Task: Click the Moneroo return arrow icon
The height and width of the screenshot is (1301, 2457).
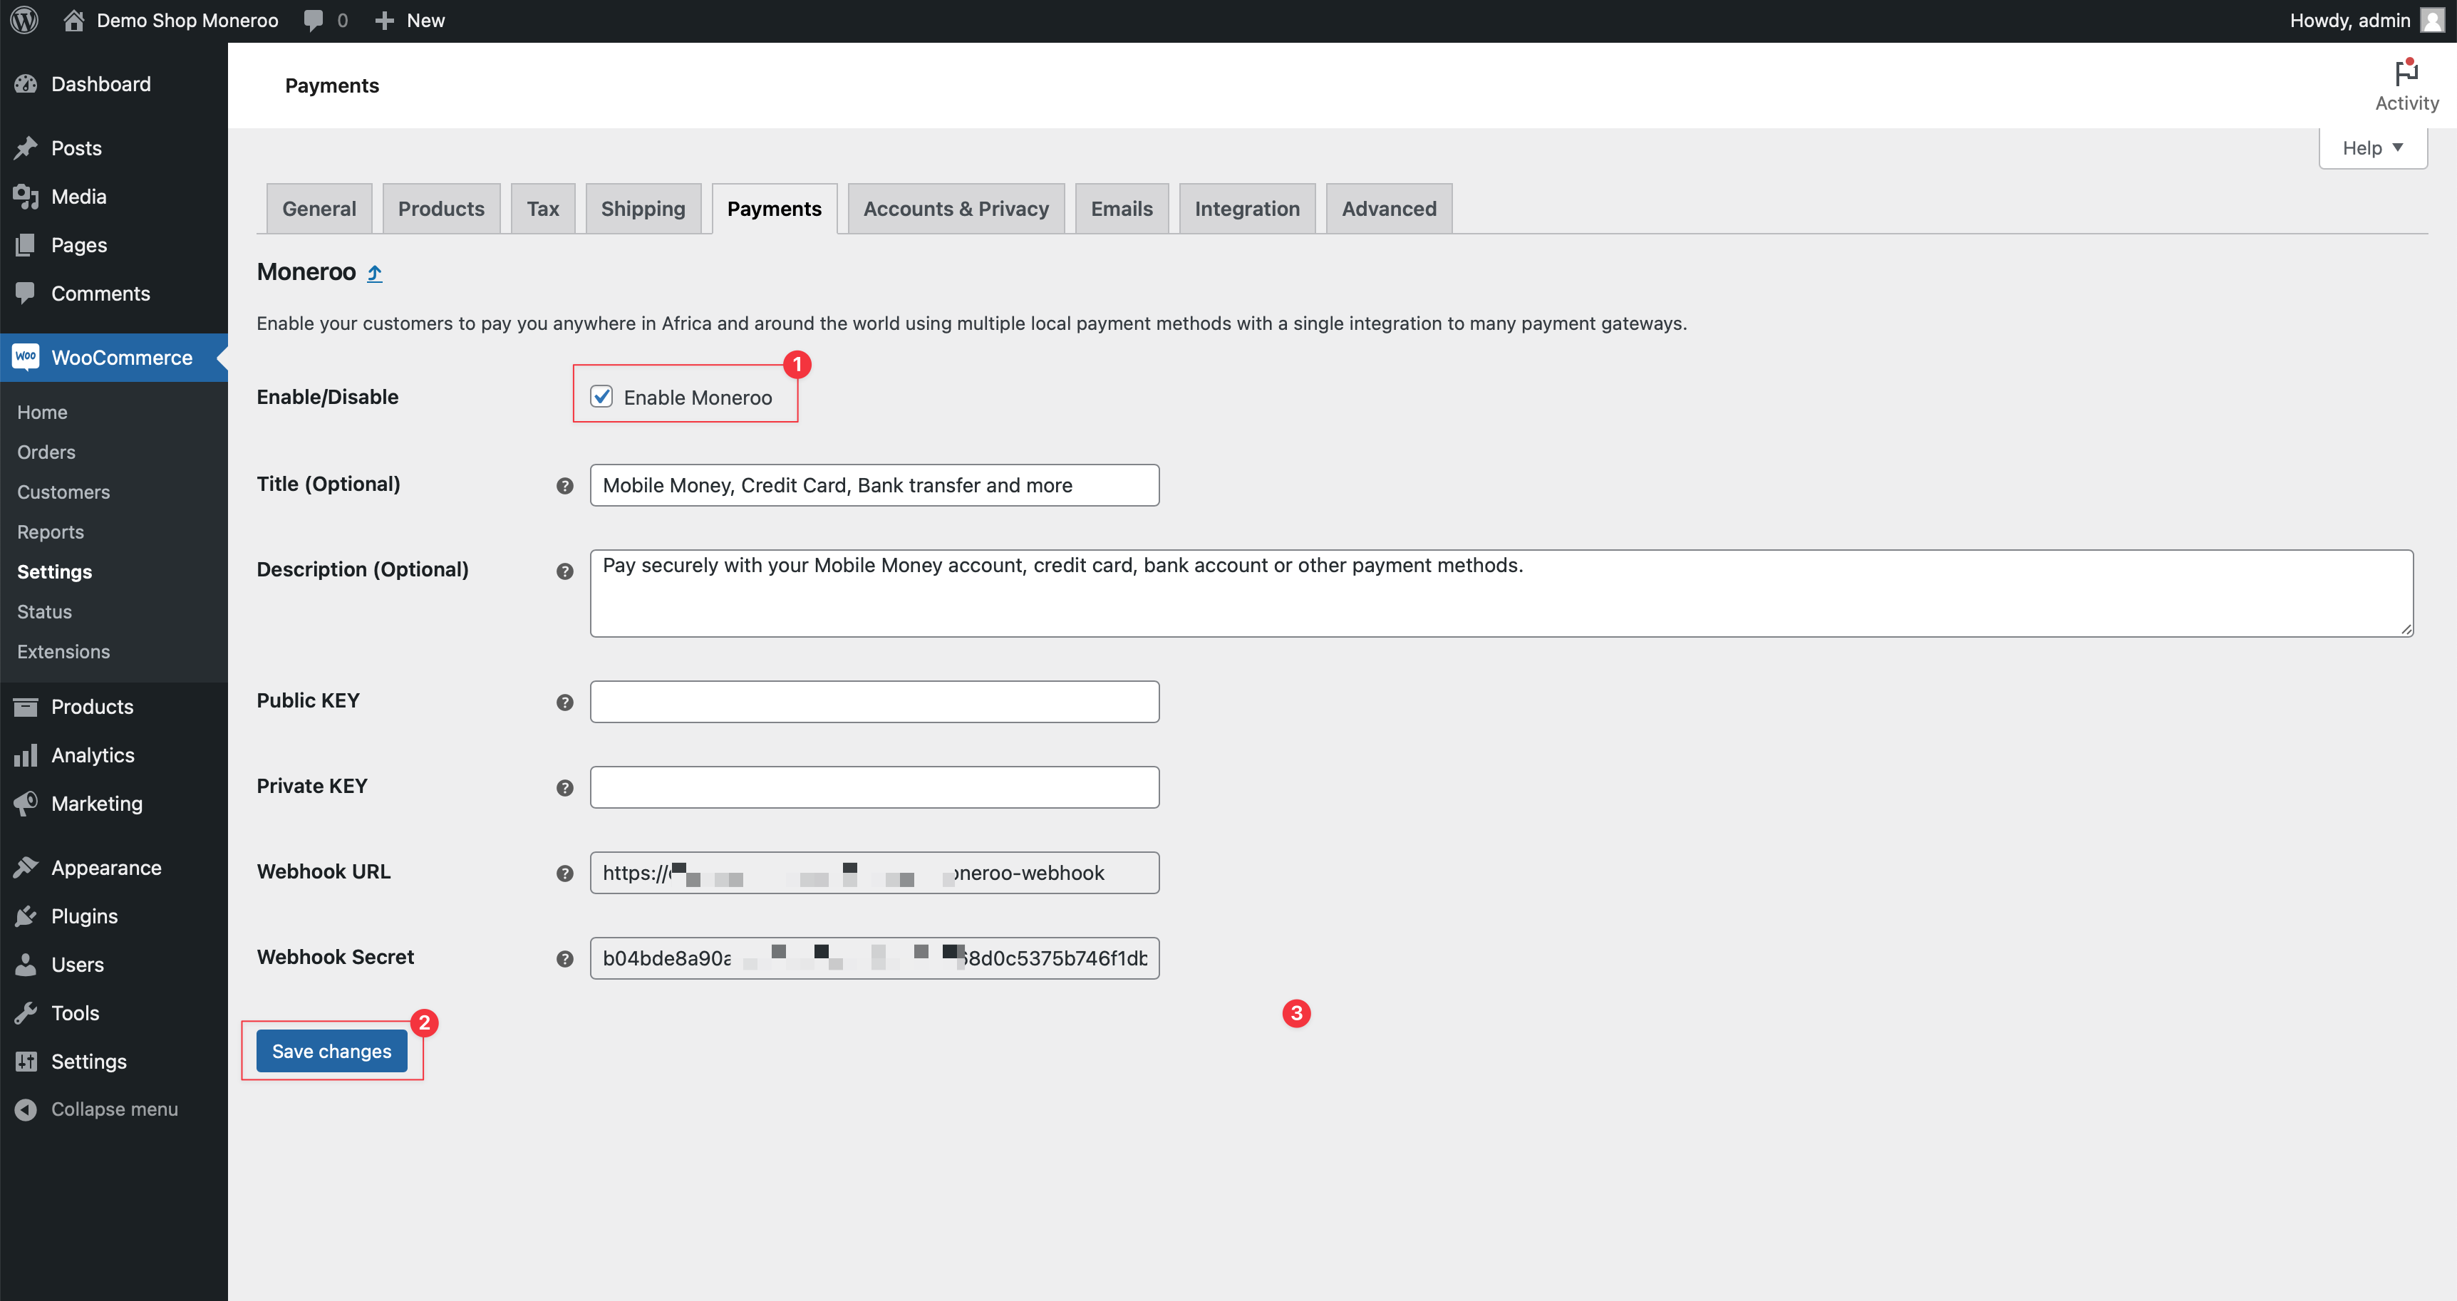Action: click(x=375, y=274)
